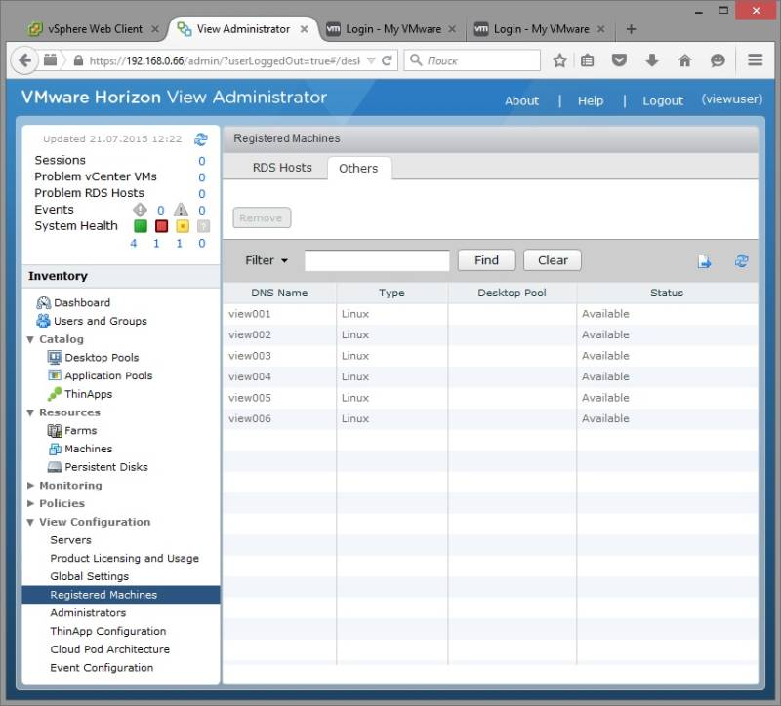
Task: Show bookmarks list icon in browser toolbar
Action: click(588, 60)
